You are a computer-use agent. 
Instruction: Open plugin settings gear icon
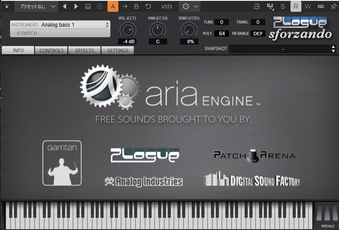point(186,7)
